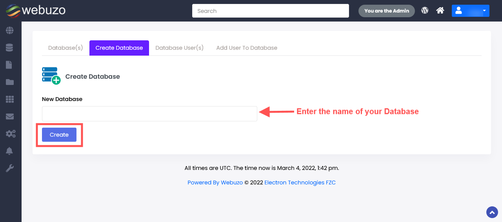Expand the user account dropdown
This screenshot has height=222, width=502.
point(470,11)
